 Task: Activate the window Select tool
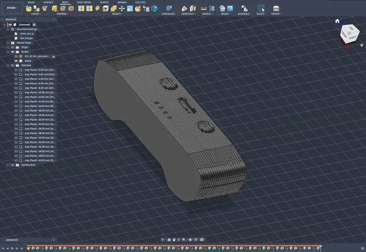261,9
